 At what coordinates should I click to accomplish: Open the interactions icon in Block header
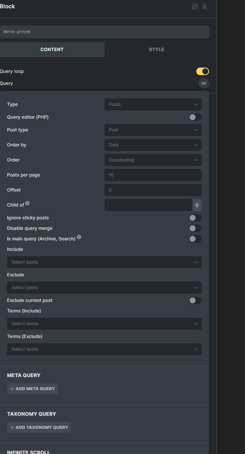pos(205,6)
